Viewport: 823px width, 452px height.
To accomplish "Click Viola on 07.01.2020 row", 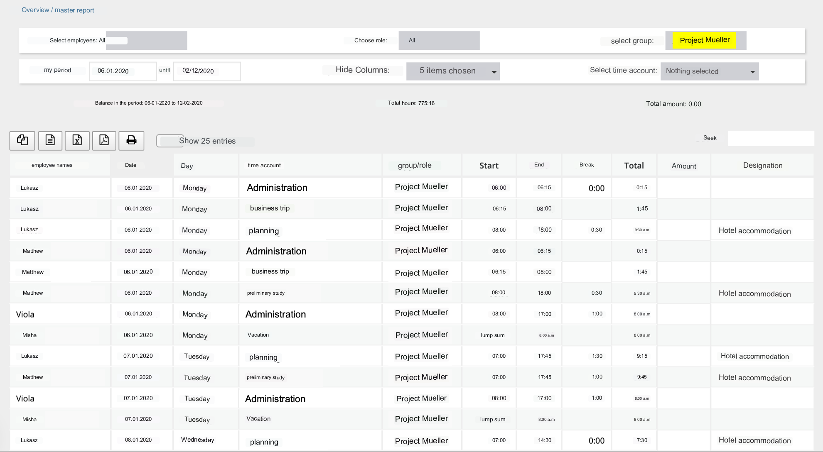I will point(25,398).
